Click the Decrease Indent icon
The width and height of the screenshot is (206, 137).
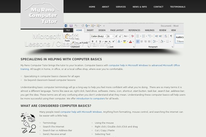tap(157, 36)
